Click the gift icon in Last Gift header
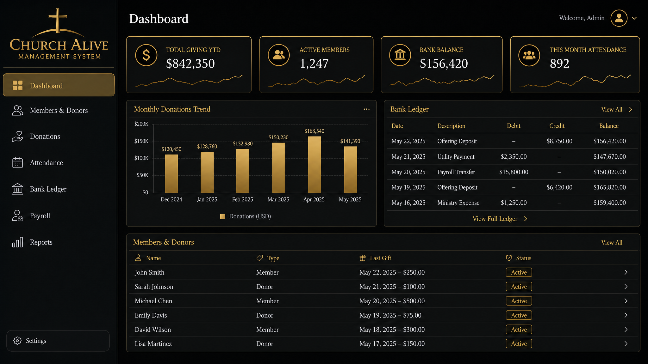 (363, 258)
